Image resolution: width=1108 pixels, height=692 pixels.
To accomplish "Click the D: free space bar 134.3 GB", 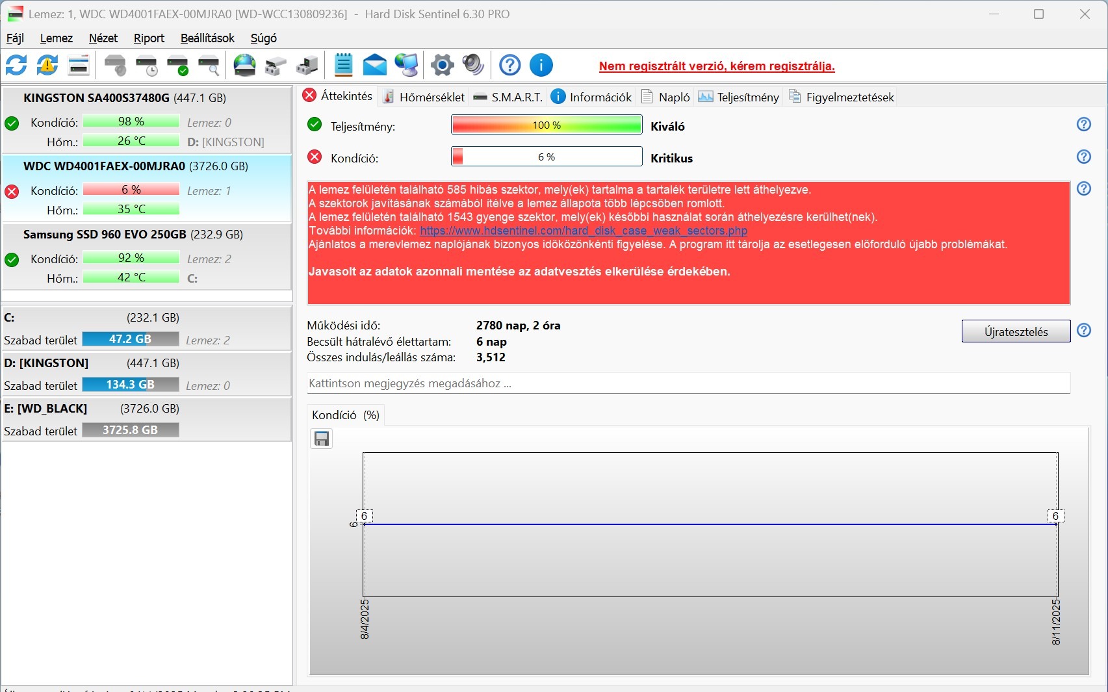I will [131, 385].
